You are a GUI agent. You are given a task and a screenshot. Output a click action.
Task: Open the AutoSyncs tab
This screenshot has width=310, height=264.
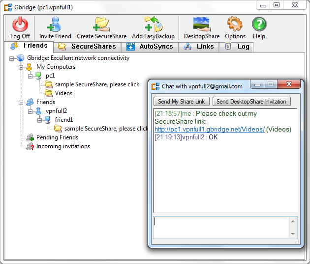coord(150,47)
